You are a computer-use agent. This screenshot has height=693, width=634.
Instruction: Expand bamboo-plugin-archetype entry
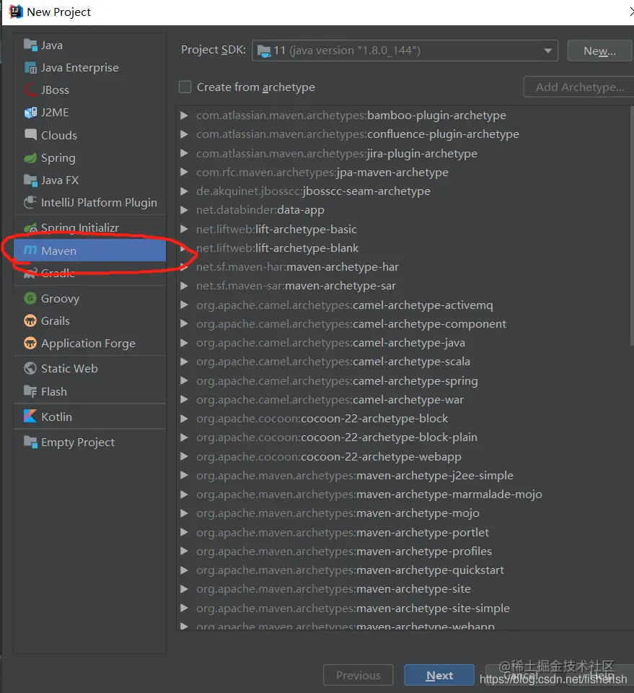(x=184, y=115)
